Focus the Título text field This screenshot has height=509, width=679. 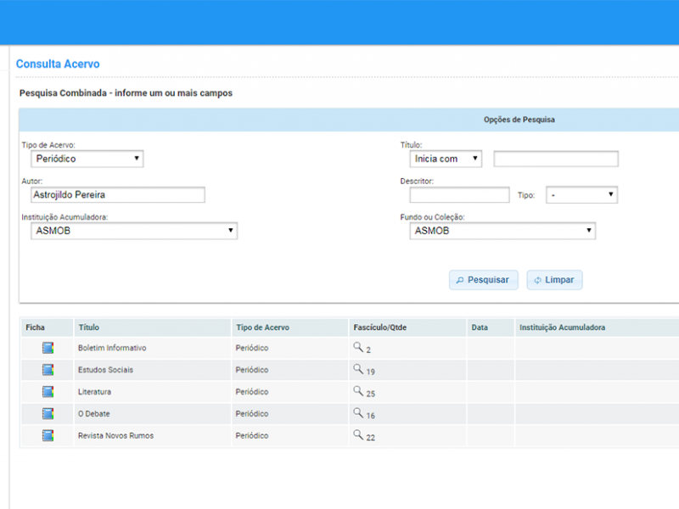[556, 159]
